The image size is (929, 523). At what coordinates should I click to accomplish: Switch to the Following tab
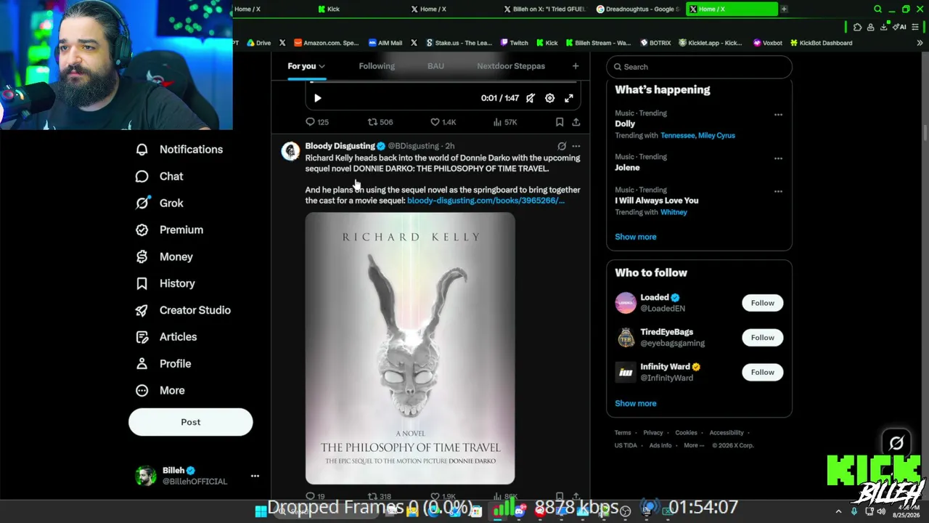377,66
